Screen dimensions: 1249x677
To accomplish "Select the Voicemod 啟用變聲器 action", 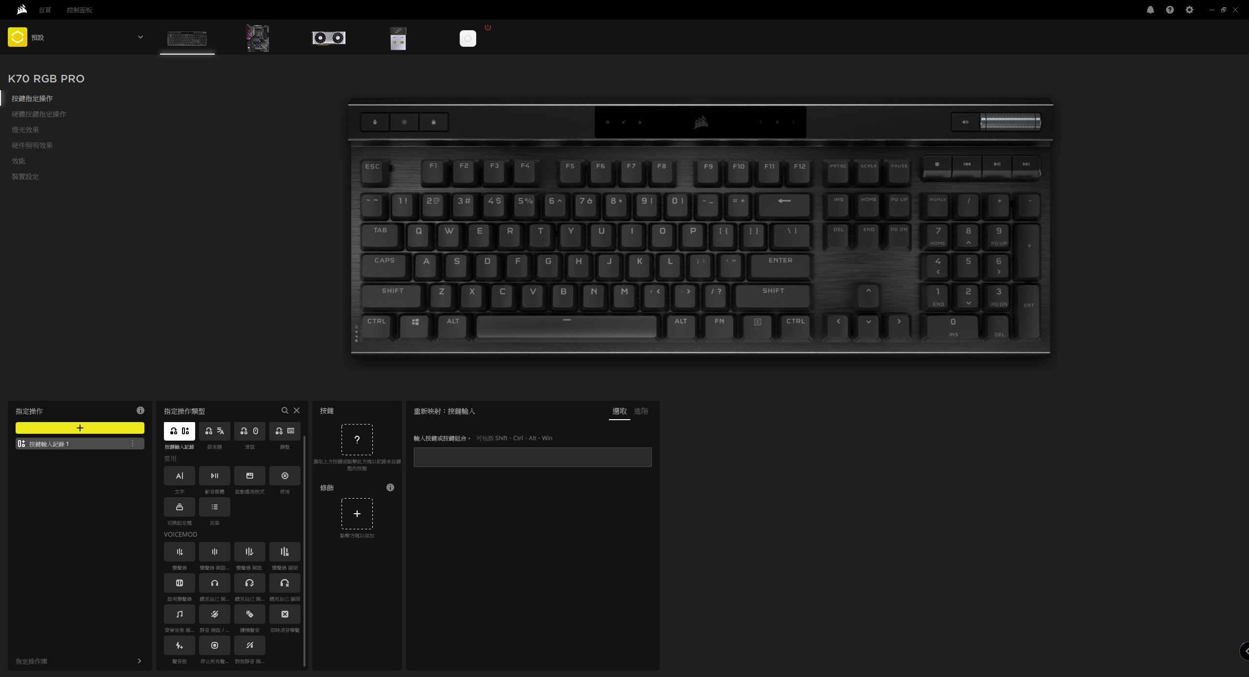I will pos(179,583).
